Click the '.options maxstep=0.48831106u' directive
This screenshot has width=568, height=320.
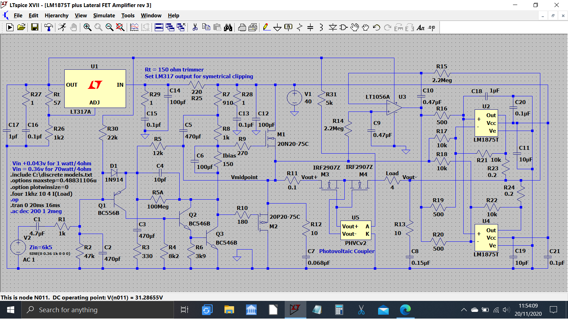53,181
